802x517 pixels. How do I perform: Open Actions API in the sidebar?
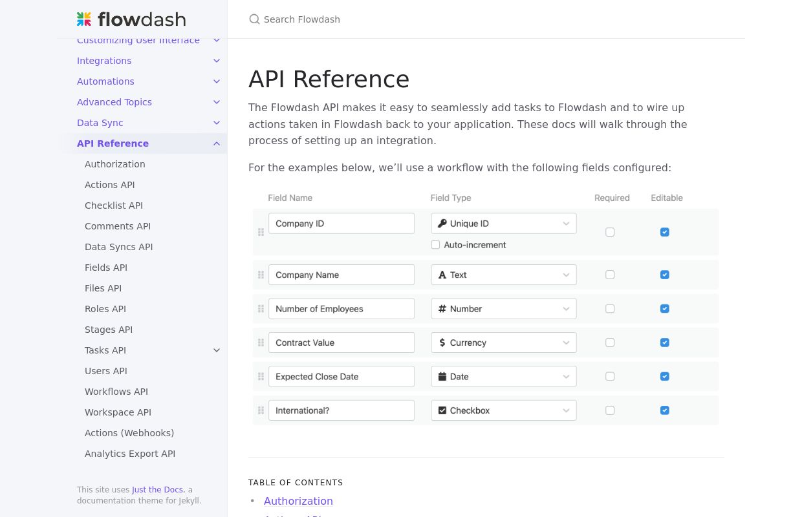[x=110, y=185]
